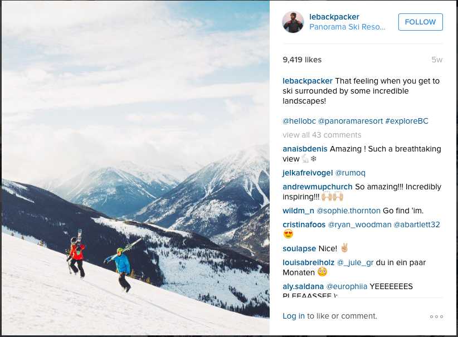Click the @sophie.thornton mention
Viewport: 458px width, 337px height.
tap(348, 211)
